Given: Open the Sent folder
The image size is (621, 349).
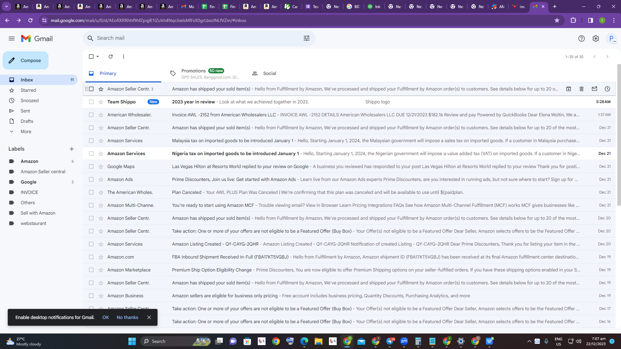Looking at the screenshot, I should (x=25, y=111).
